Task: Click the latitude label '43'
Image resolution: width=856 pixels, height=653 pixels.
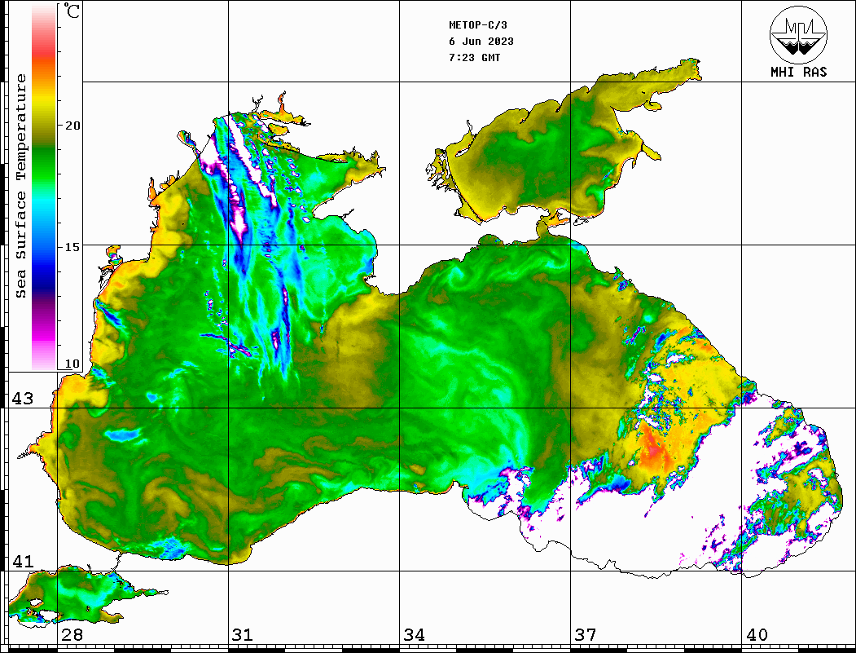Action: 23,399
